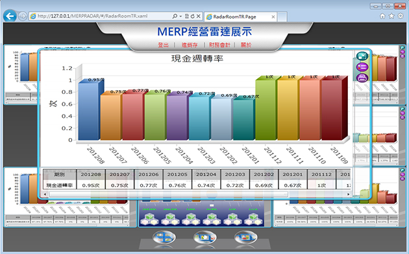Viewport: 409px width, 254px height.
Task: Click table header cell 201205
Action: (x=177, y=174)
